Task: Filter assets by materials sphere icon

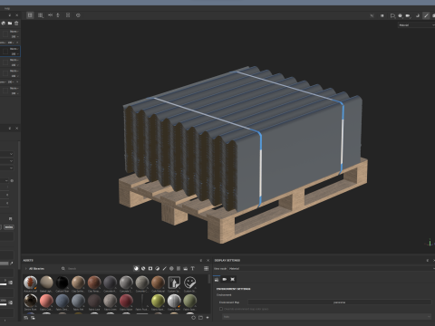Action: 136,268
